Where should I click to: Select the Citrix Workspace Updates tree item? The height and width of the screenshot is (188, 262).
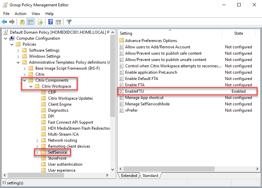pos(70,98)
